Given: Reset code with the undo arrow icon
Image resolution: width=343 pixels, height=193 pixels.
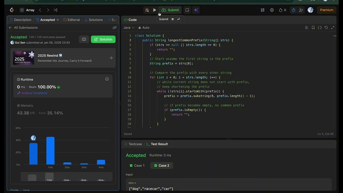Looking at the screenshot, I should (x=326, y=28).
